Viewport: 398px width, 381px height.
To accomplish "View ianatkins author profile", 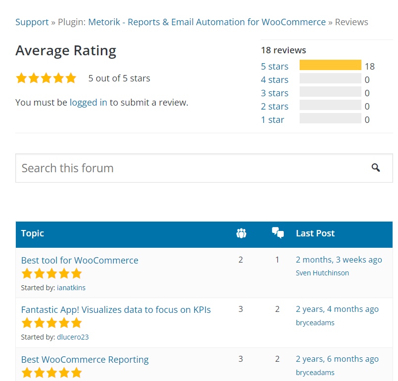I will [x=71, y=288].
